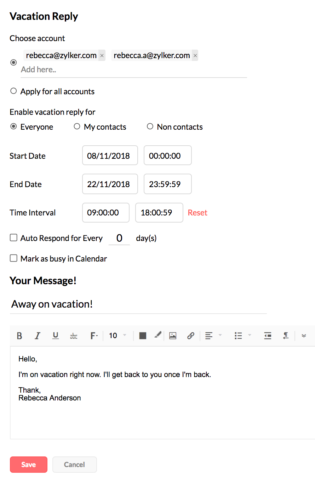Apply bold formatting in message editor

(x=19, y=336)
